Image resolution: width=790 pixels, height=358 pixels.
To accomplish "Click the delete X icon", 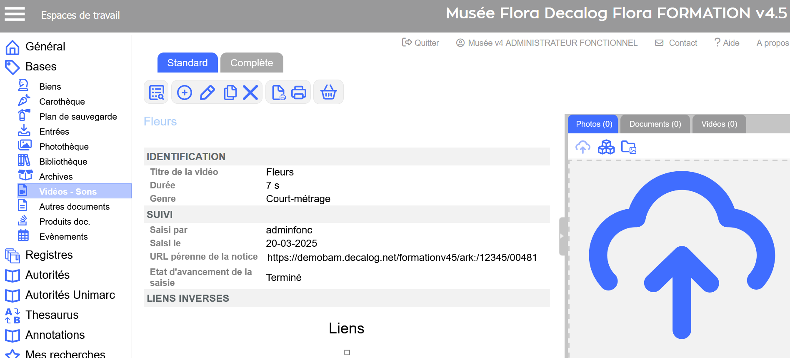I will pyautogui.click(x=250, y=92).
